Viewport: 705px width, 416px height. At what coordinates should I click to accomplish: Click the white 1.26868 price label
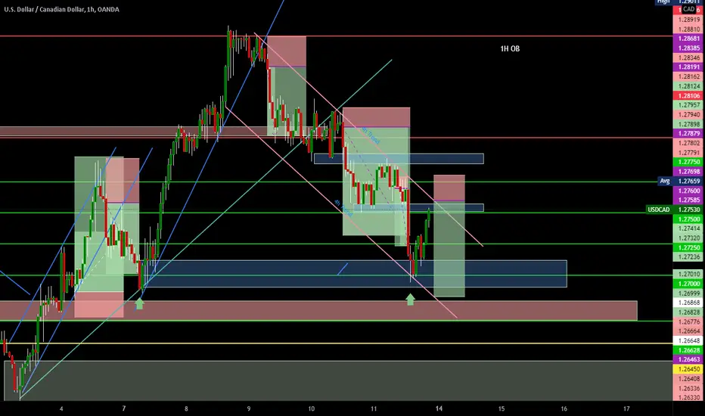[x=688, y=303]
